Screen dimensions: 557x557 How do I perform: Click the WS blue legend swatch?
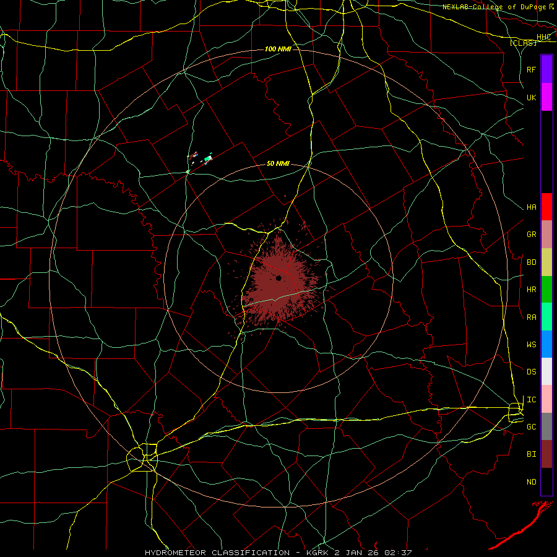[546, 344]
